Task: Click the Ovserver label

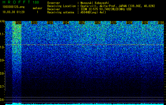Action: (54, 3)
